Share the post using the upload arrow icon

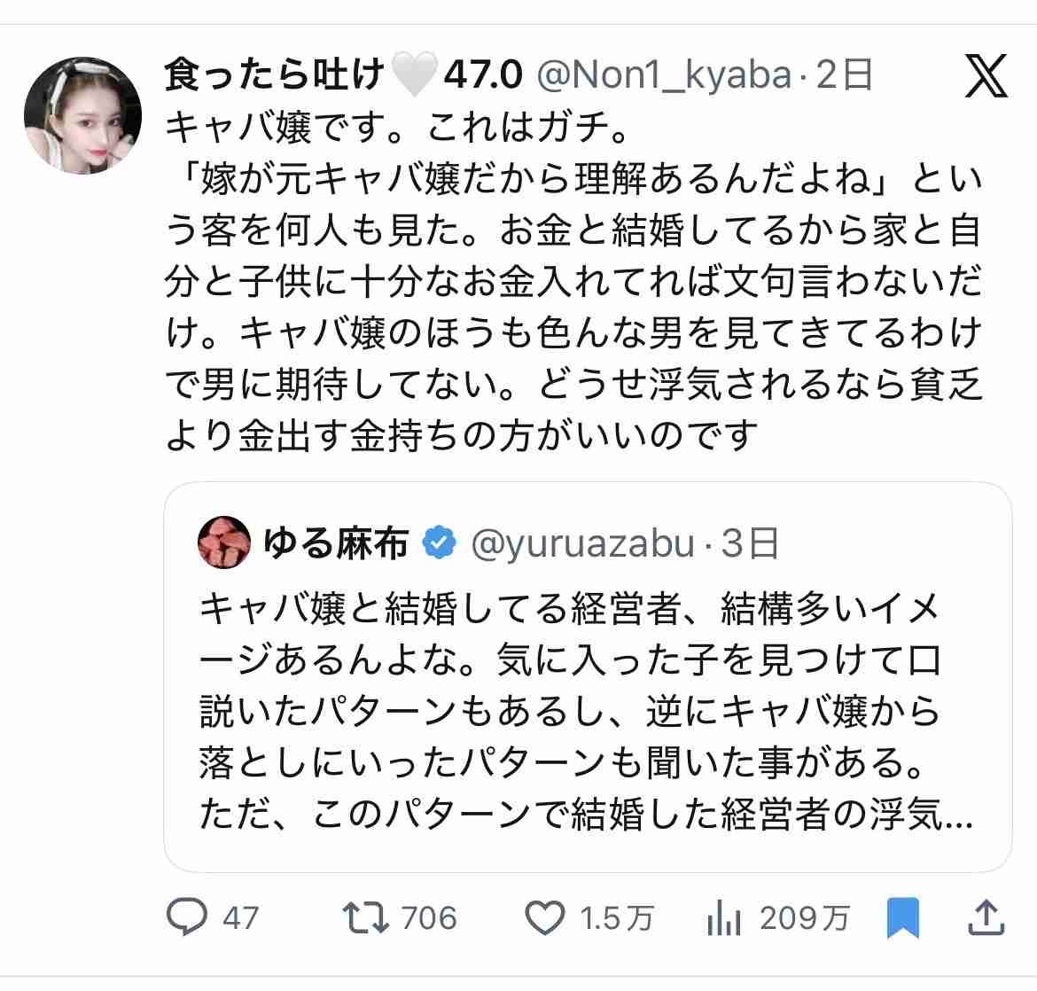tap(988, 917)
